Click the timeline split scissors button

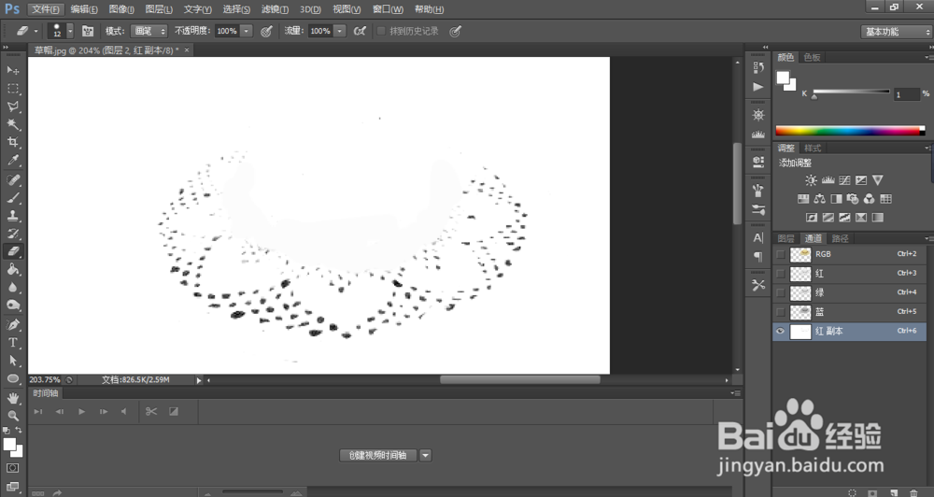pyautogui.click(x=151, y=411)
